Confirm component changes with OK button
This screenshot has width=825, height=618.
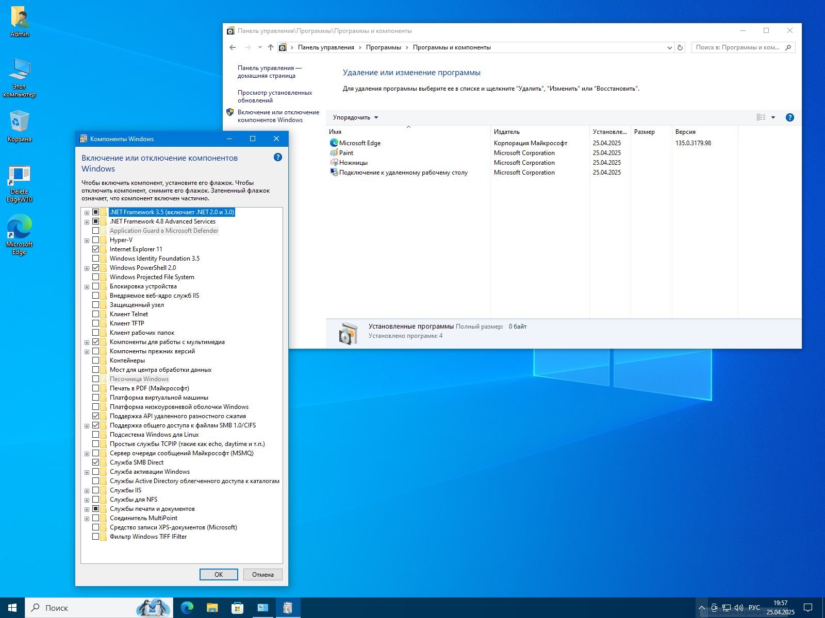[x=219, y=574]
